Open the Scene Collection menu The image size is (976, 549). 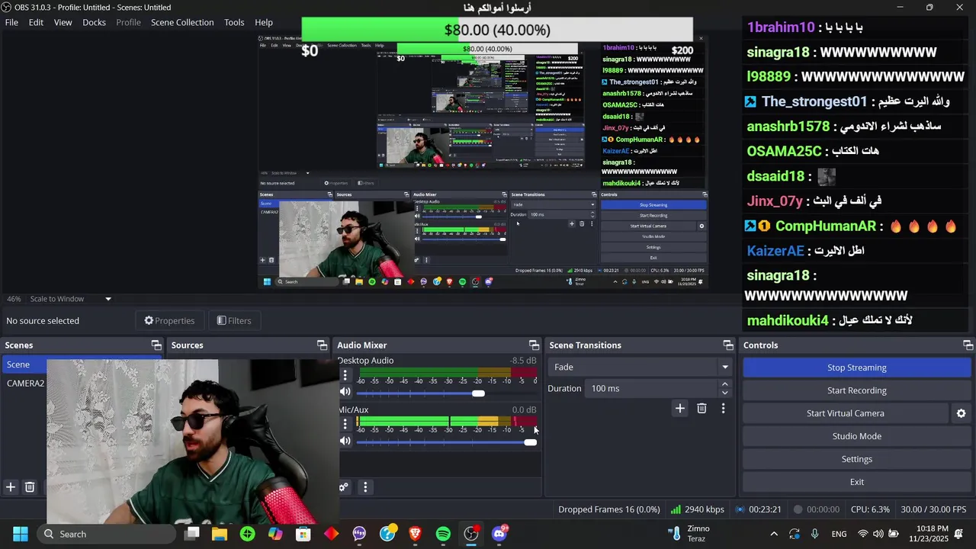point(182,22)
